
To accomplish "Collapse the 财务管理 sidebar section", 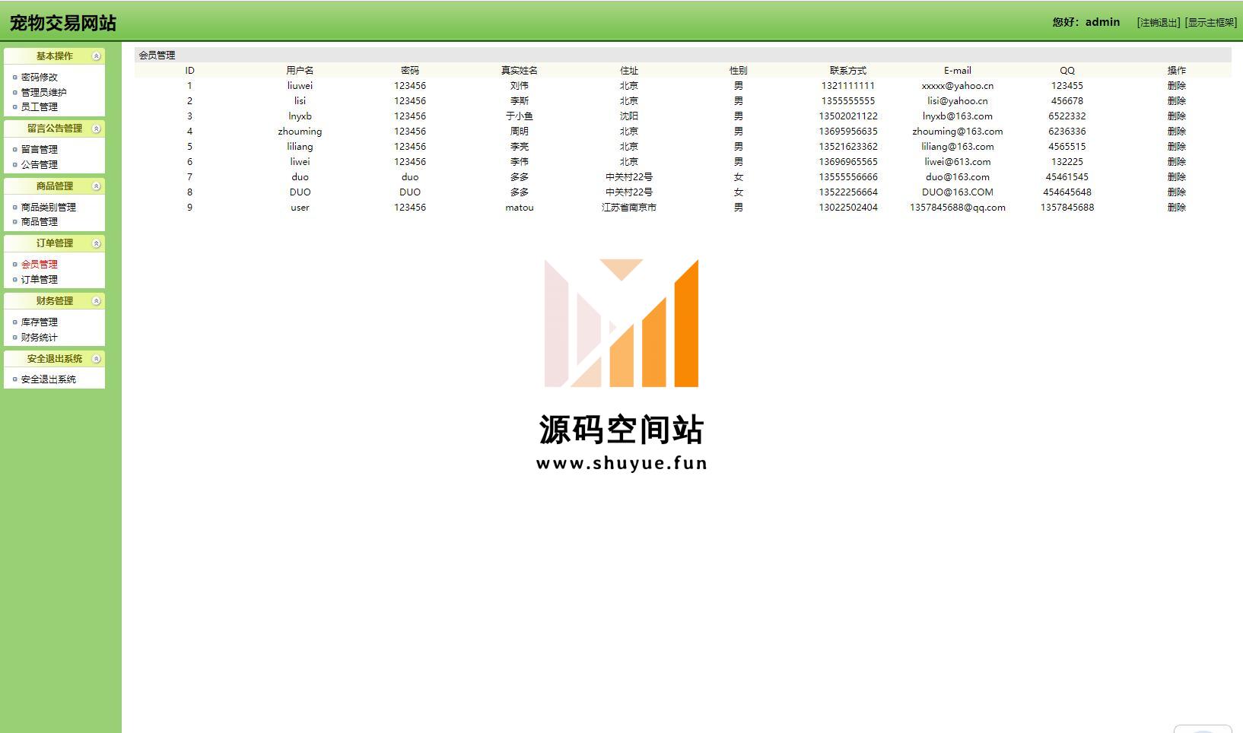I will (96, 301).
